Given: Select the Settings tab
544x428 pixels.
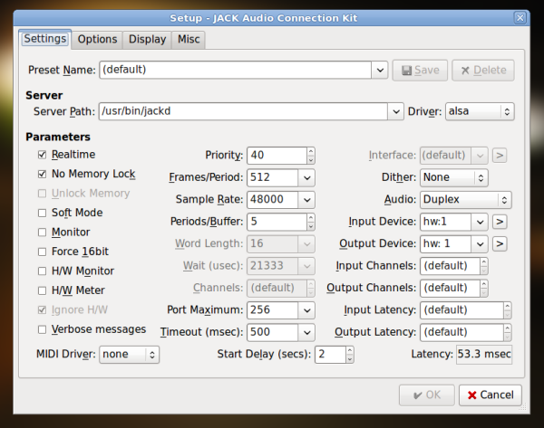Looking at the screenshot, I should click(x=45, y=39).
